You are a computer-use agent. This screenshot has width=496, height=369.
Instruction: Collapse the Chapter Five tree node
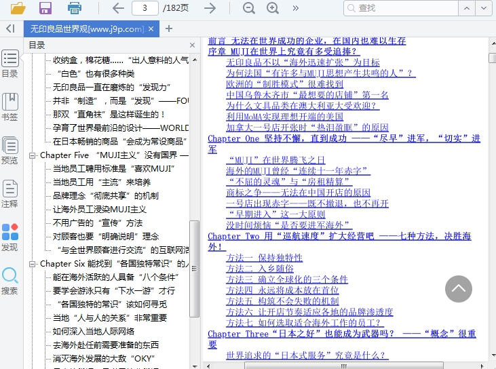[x=32, y=155]
